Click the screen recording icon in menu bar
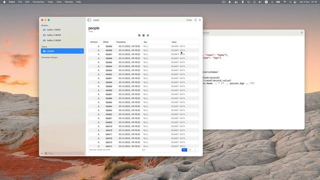The image size is (320, 180). click(x=223, y=2)
